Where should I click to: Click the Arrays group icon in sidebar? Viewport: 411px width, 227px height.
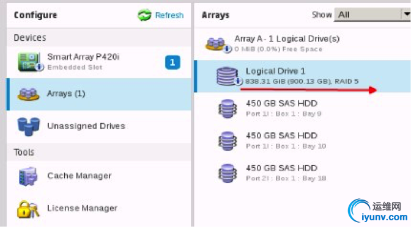pos(28,95)
